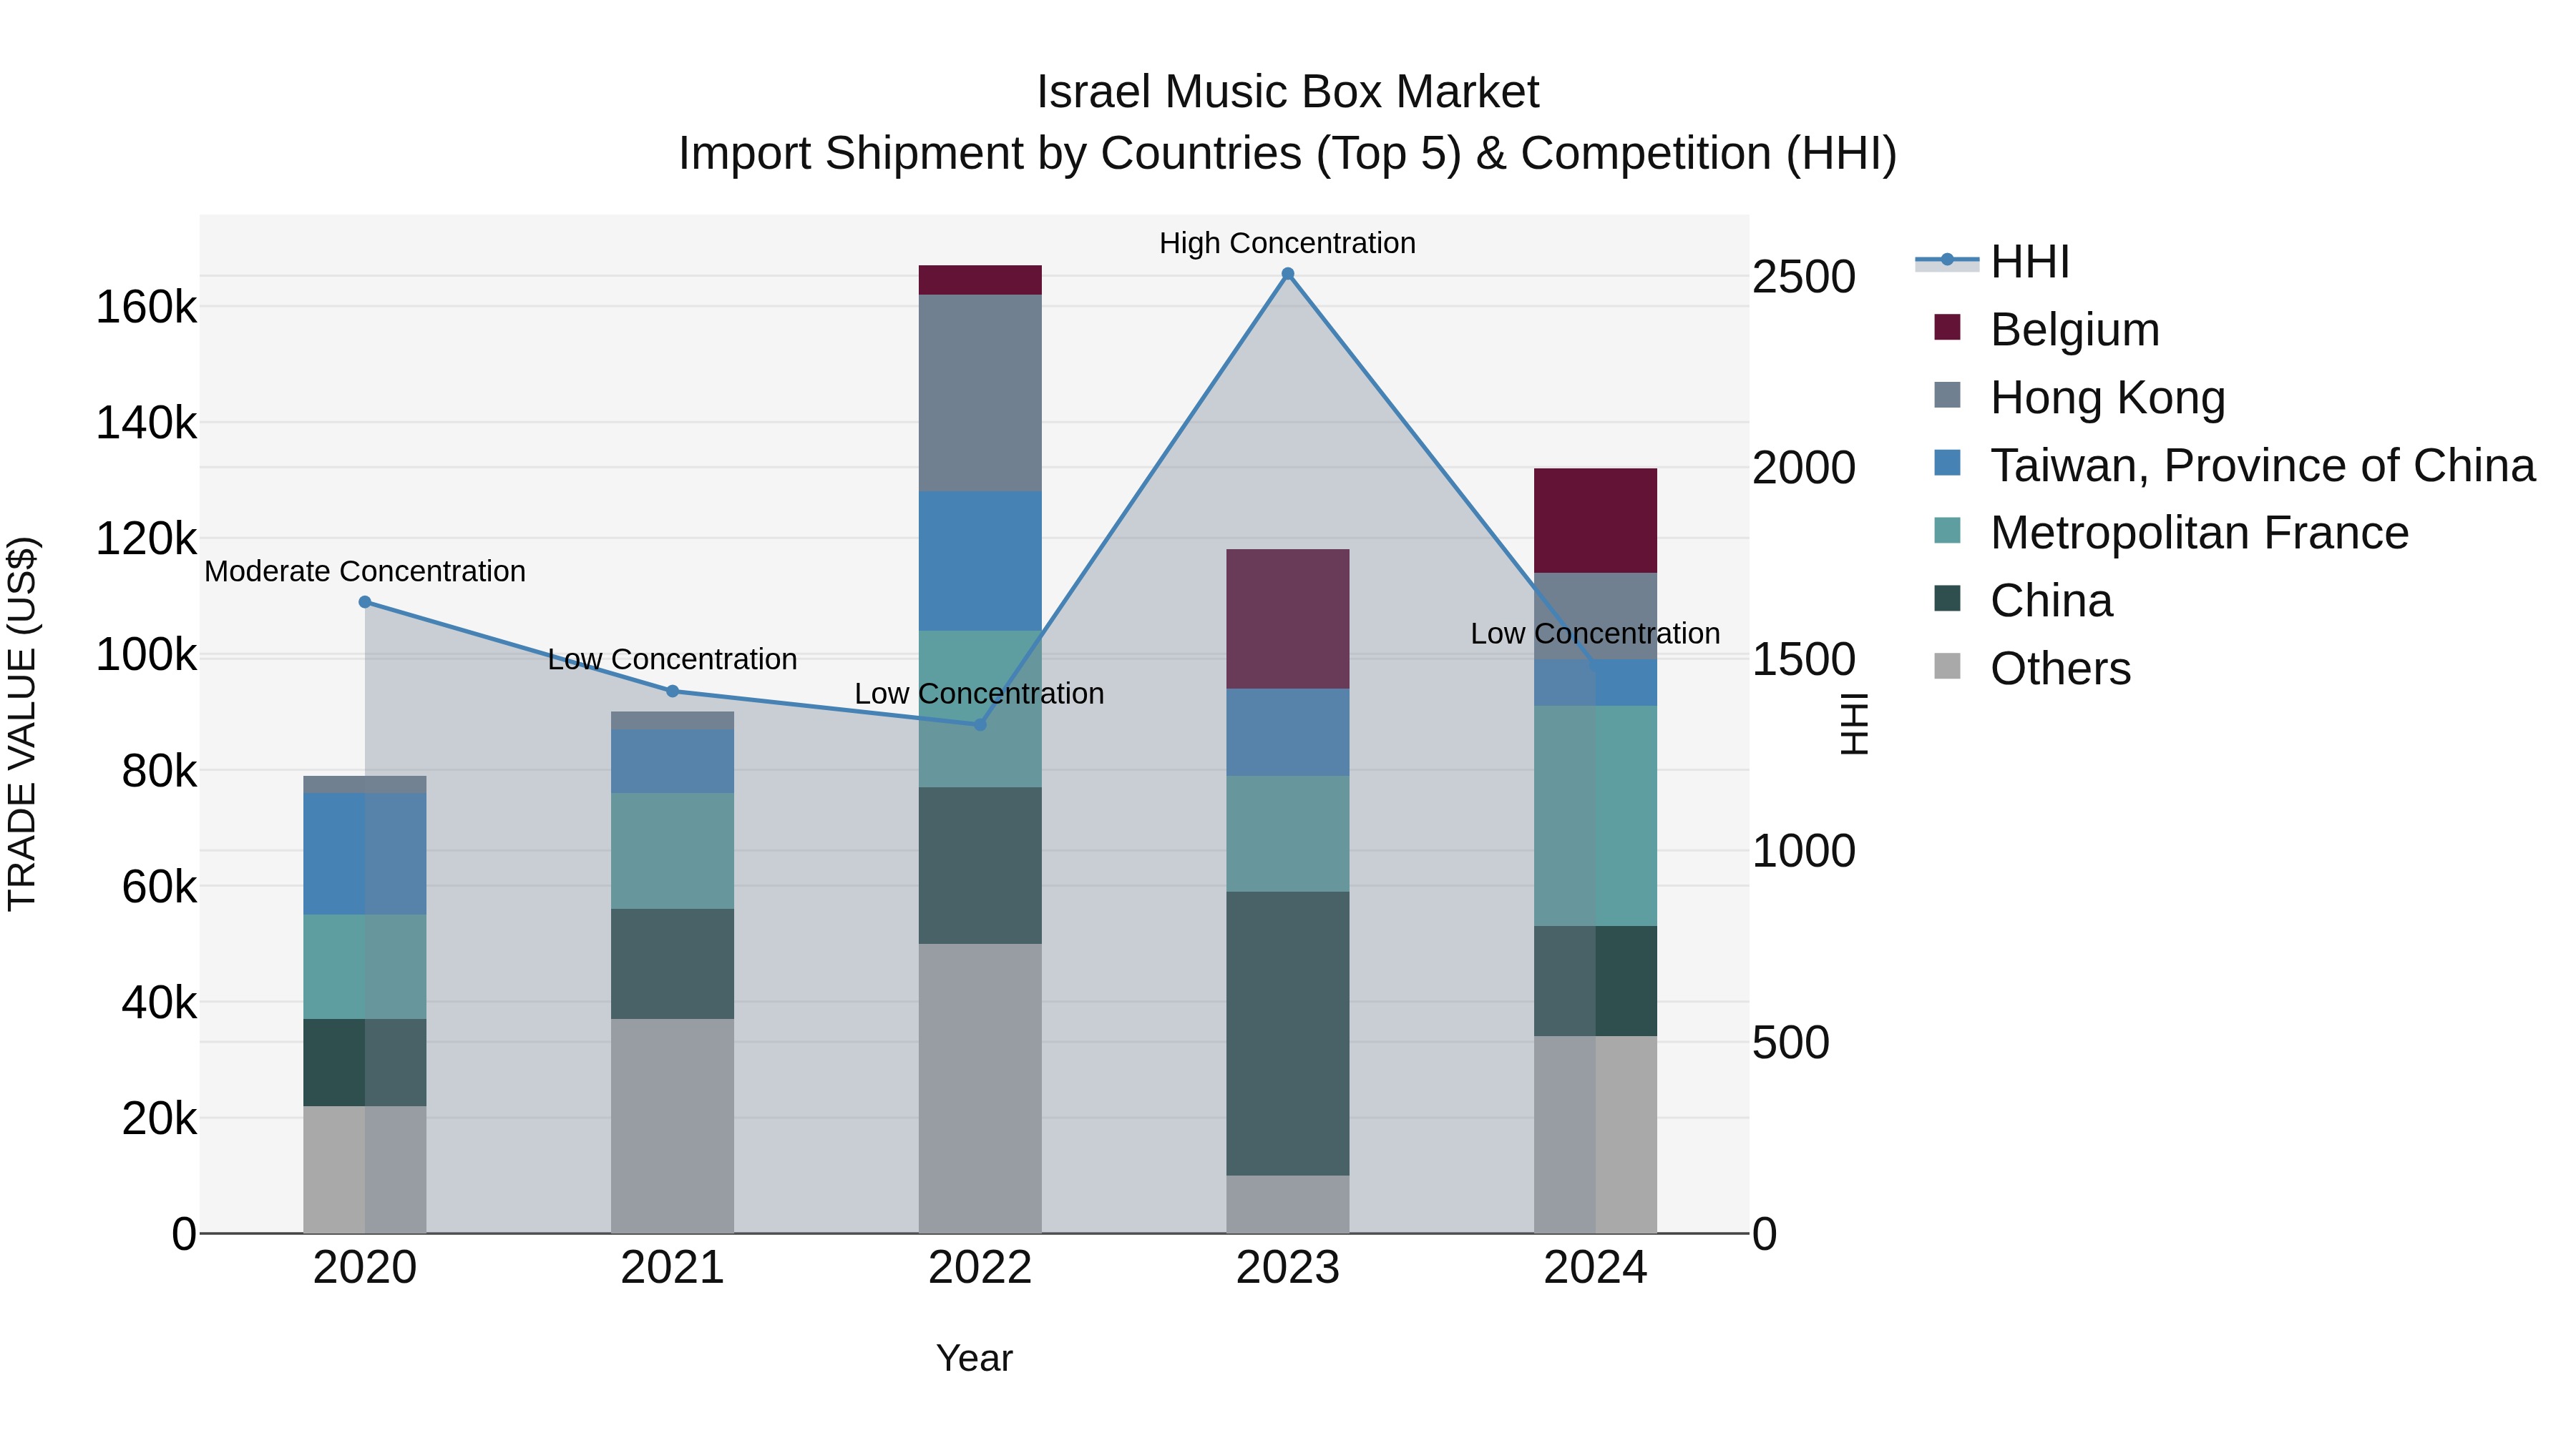Image resolution: width=2576 pixels, height=1448 pixels.
Task: Click the 2020 HHI data point
Action: [x=365, y=601]
